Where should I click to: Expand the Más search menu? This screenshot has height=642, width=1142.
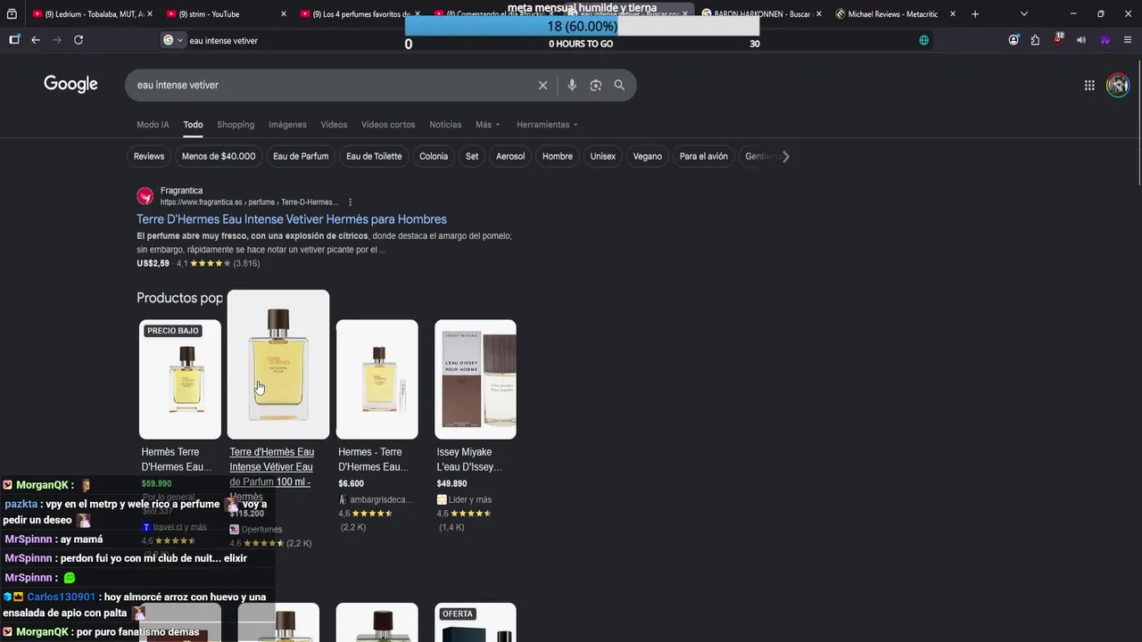point(488,125)
